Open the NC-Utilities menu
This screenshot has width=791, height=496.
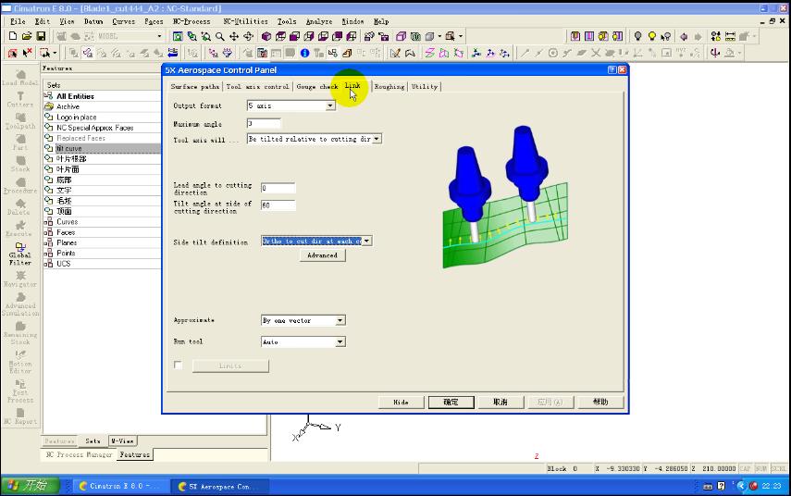pyautogui.click(x=245, y=21)
